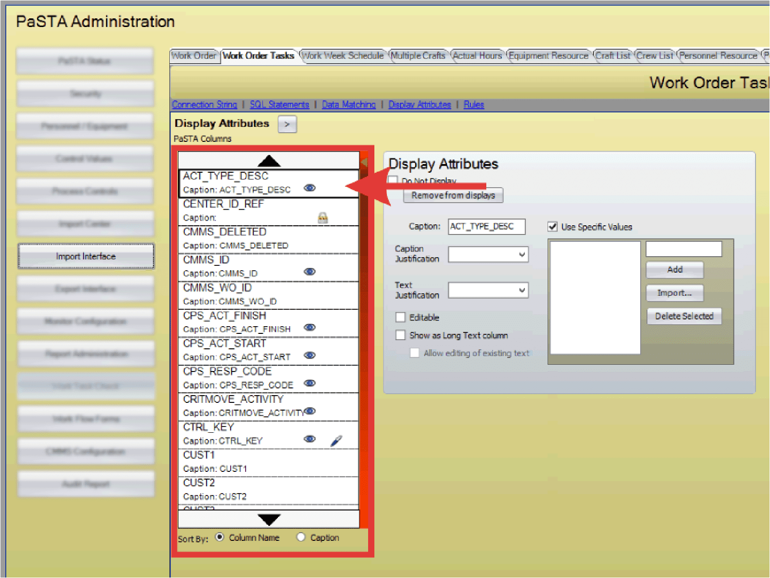Click the pencil icon on CTRL_KEY row

coord(336,440)
